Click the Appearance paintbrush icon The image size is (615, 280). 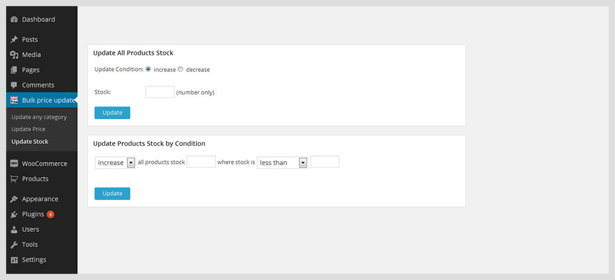pyautogui.click(x=14, y=199)
